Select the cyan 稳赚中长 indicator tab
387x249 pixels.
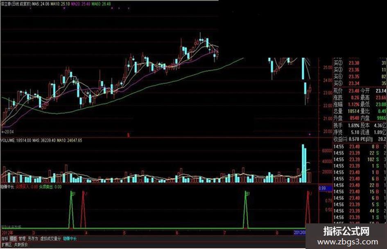70,239
